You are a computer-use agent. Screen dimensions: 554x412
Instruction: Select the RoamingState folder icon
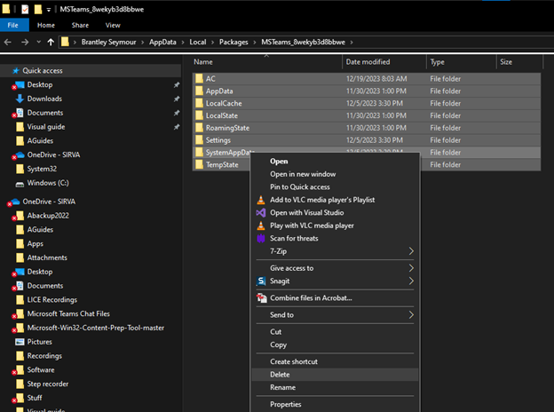coord(199,128)
